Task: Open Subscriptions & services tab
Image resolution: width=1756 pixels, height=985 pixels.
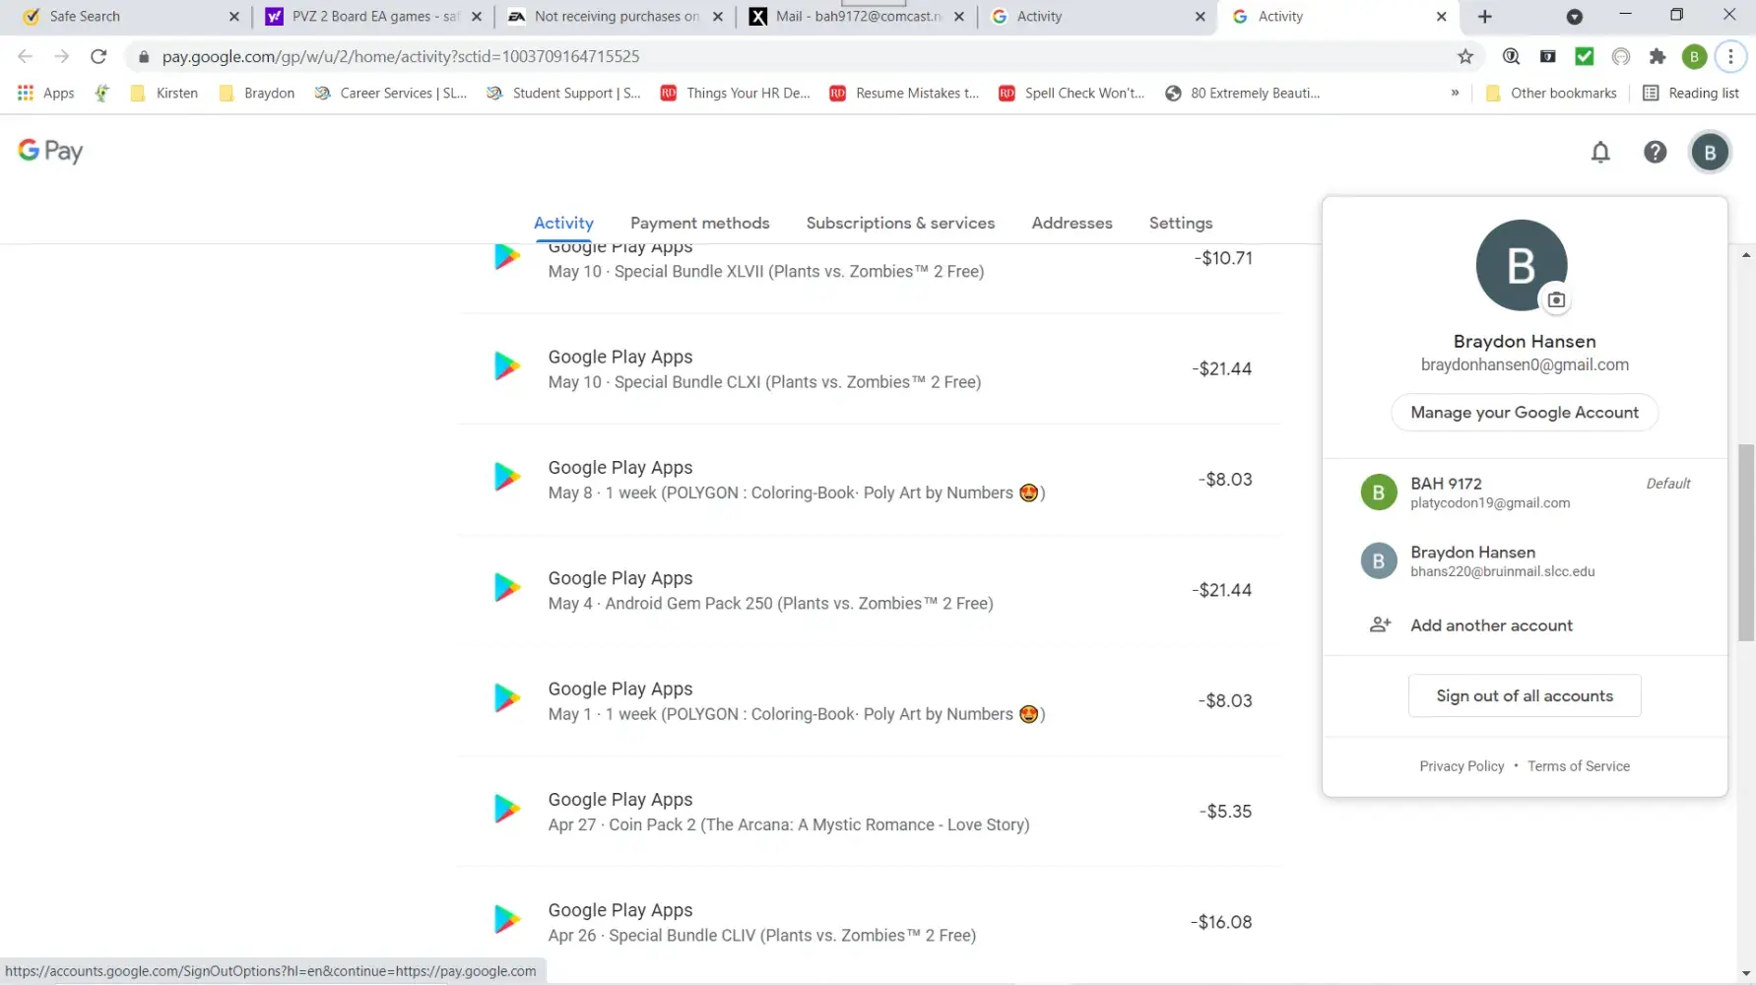Action: point(900,223)
